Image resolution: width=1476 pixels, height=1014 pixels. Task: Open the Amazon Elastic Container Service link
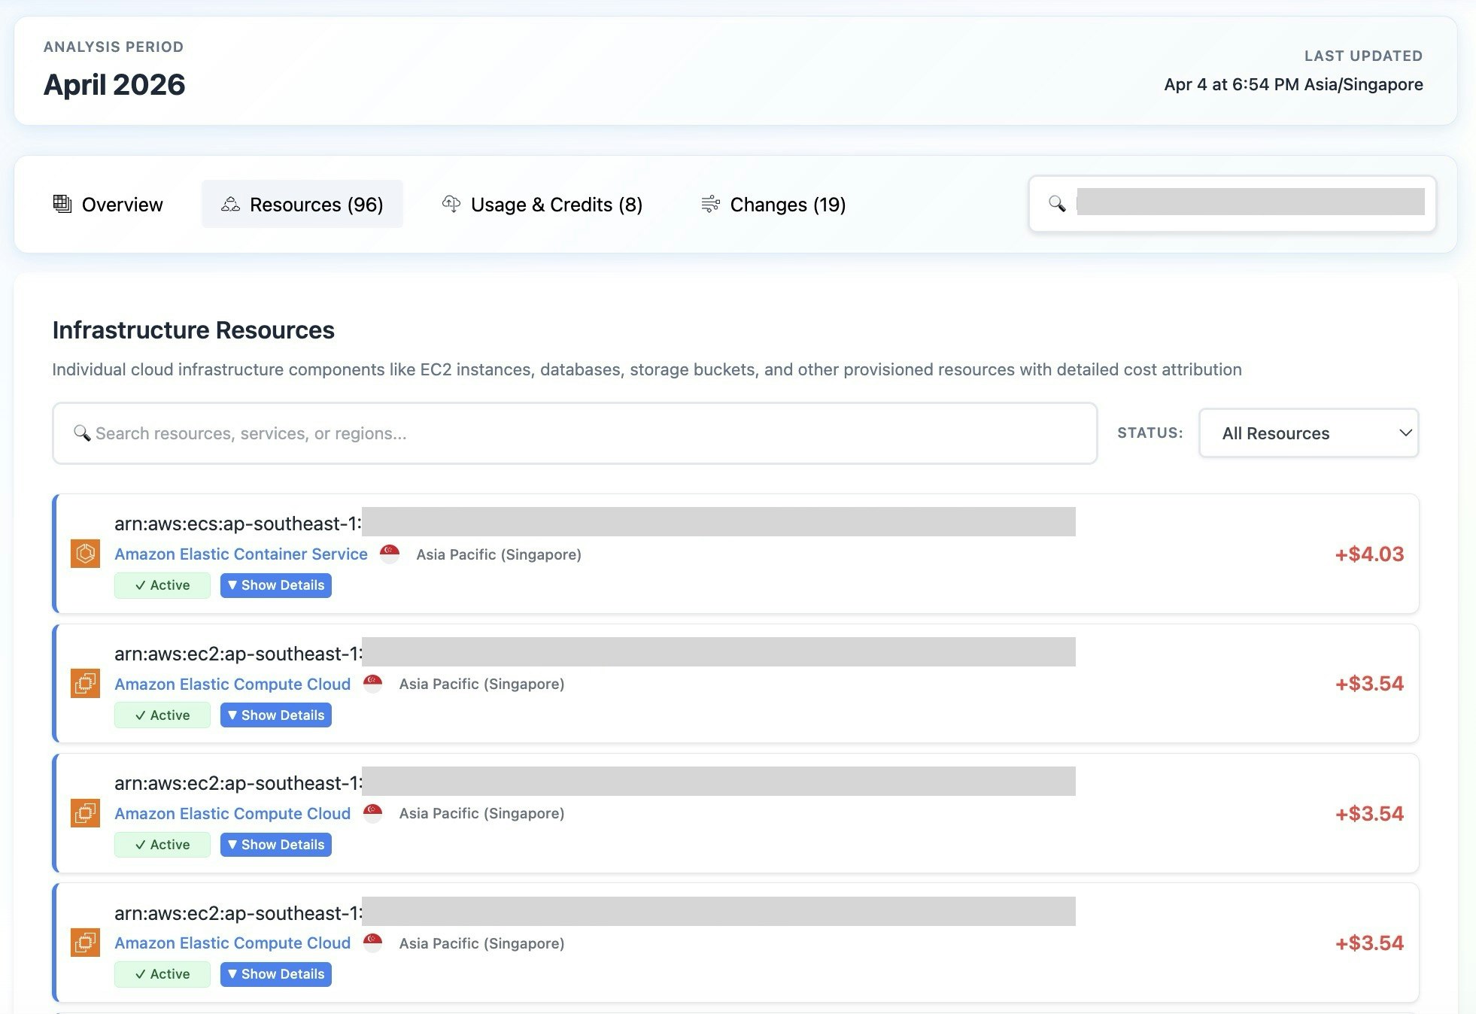[x=241, y=554]
